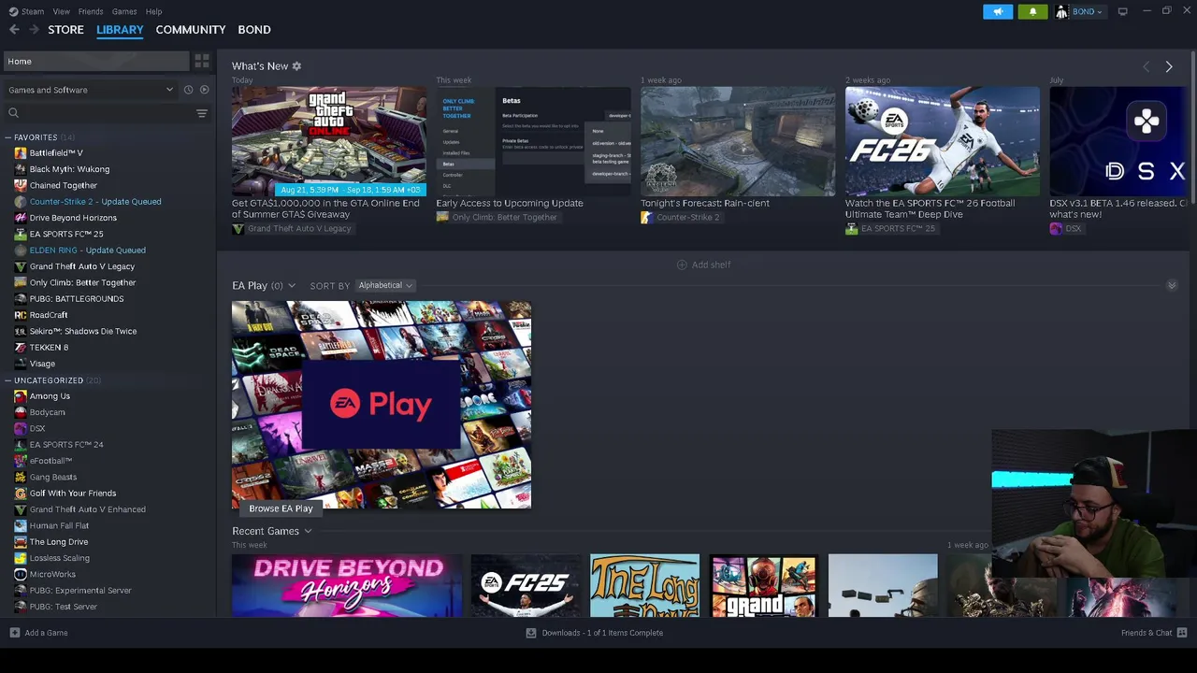Screen dimensions: 1197x673
Task: Open the Friends menu
Action: point(91,11)
